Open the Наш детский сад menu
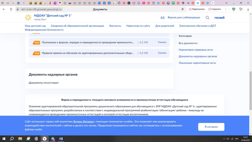 (x=35, y=26)
